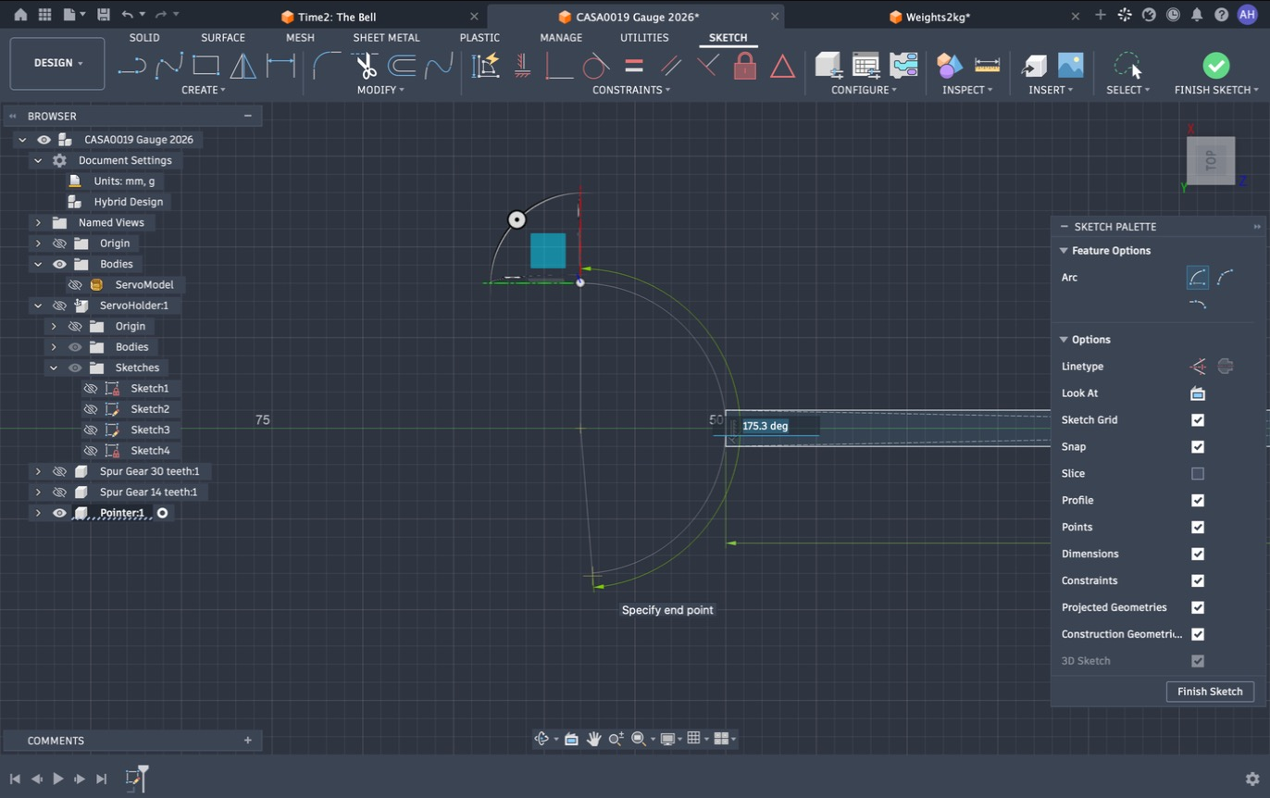This screenshot has height=798, width=1270.
Task: Activate the Mirror sketch tool
Action: 243,66
